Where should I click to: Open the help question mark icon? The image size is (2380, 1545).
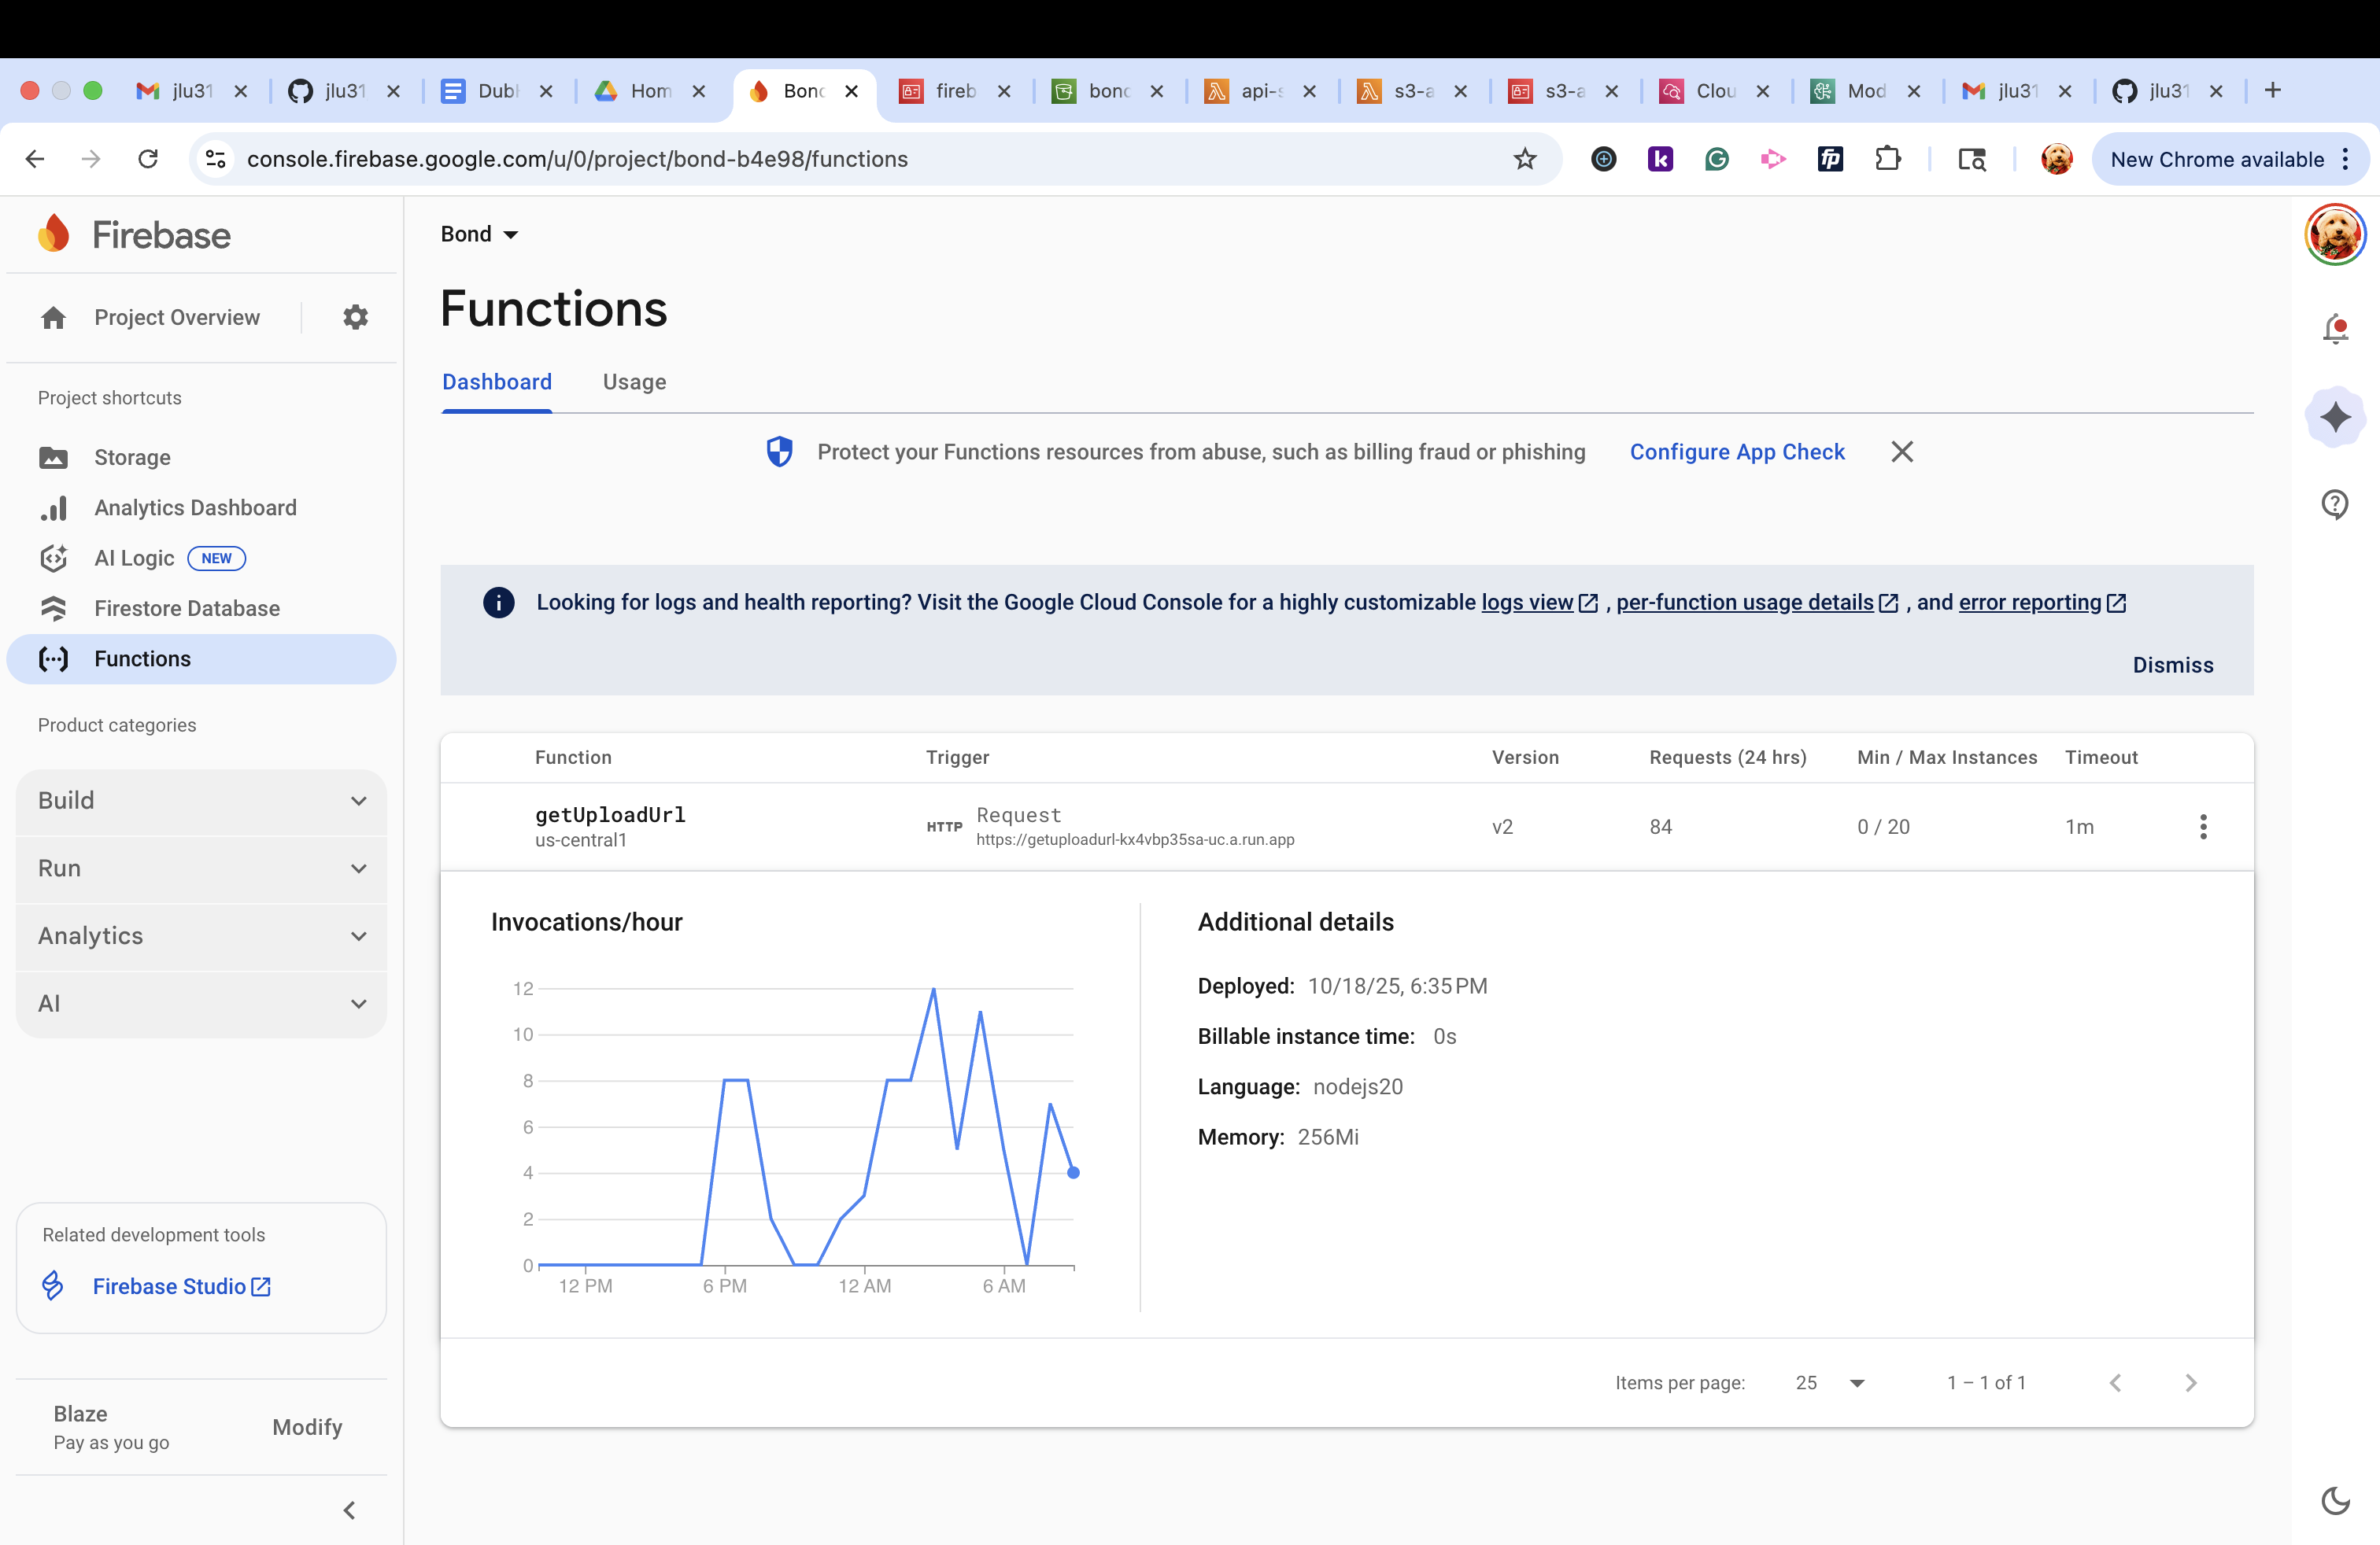[x=2335, y=503]
